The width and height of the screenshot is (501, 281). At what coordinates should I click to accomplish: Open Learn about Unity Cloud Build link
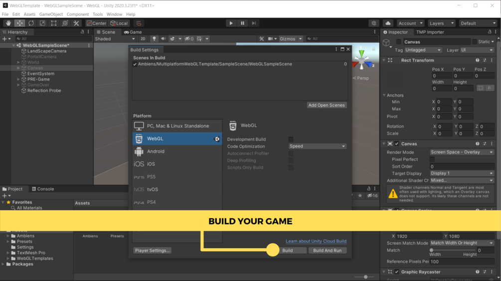(316, 241)
